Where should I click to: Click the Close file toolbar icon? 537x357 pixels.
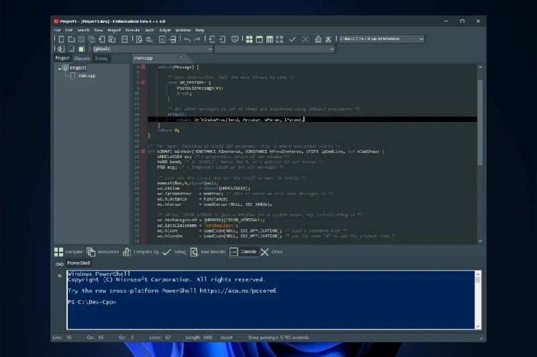tap(102, 40)
